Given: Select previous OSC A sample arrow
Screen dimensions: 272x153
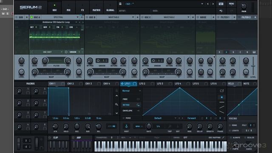Looking at the screenshot, I should [80, 22].
